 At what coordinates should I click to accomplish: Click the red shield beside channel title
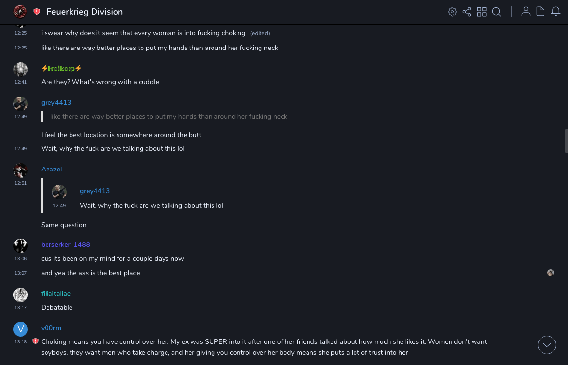click(x=37, y=12)
